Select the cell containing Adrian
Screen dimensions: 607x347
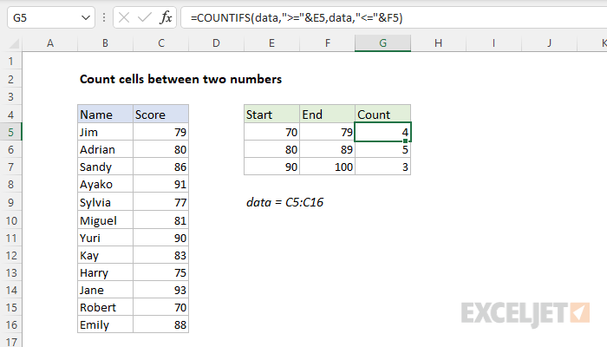tap(105, 149)
